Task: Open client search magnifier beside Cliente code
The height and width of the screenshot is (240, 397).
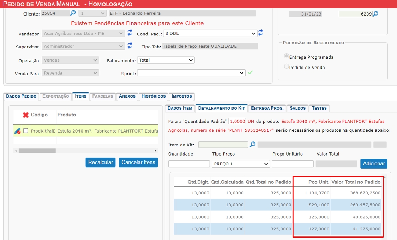Action: click(x=73, y=13)
